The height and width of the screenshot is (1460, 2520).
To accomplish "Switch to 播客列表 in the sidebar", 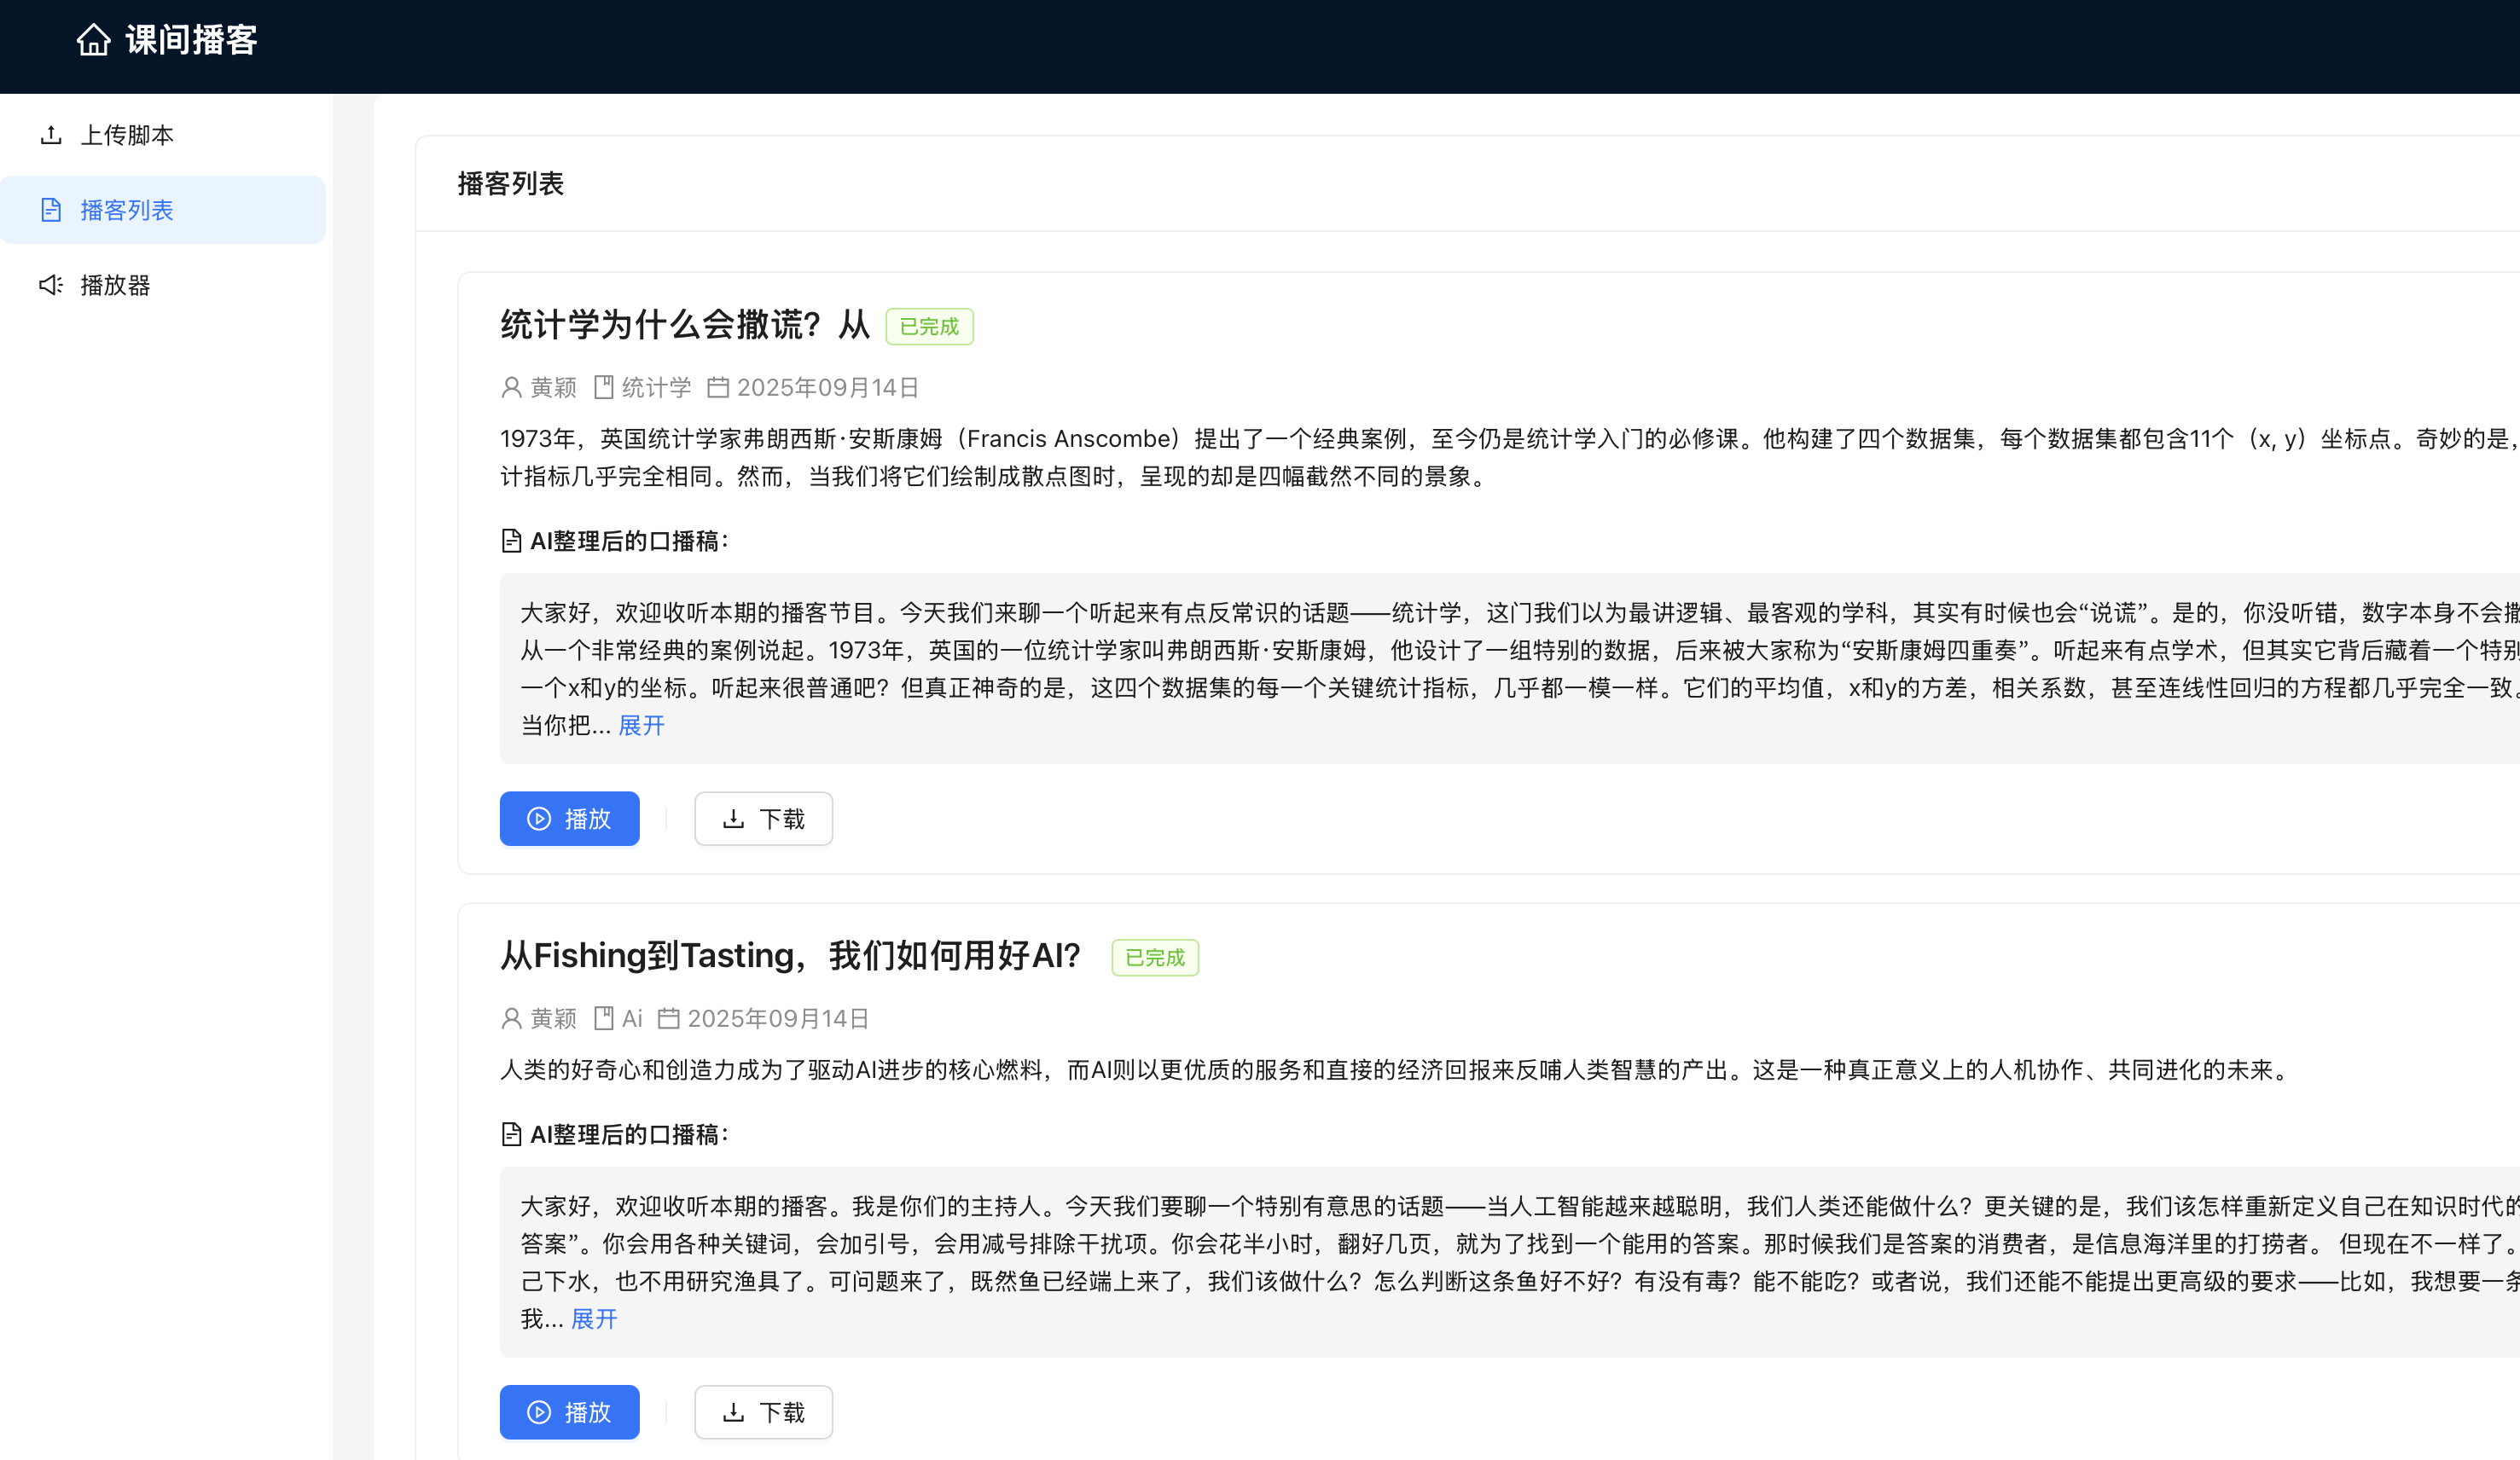I will tap(127, 210).
